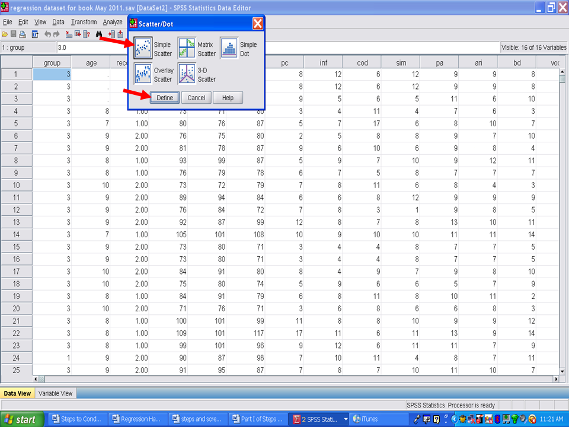Open the Transform menu
The height and width of the screenshot is (427, 569).
click(x=84, y=22)
